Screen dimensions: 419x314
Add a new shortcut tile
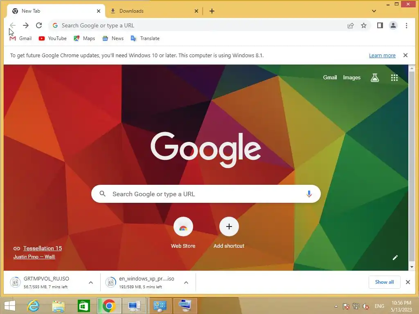point(229,233)
